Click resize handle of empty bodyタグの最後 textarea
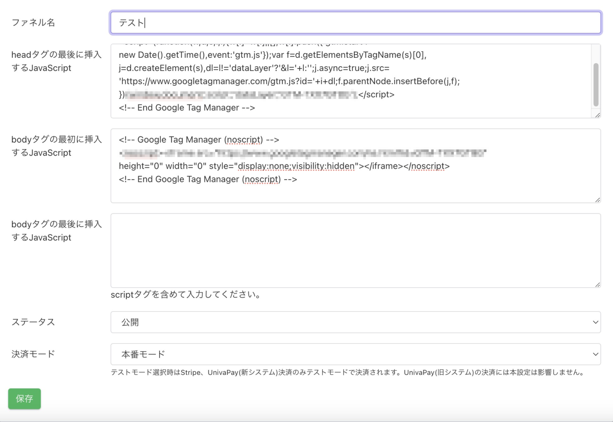The image size is (613, 422). point(597,284)
